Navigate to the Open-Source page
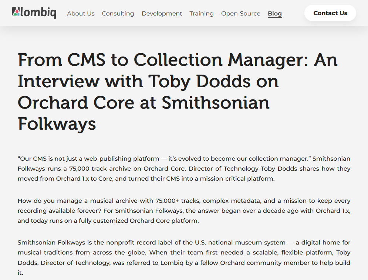 [240, 14]
